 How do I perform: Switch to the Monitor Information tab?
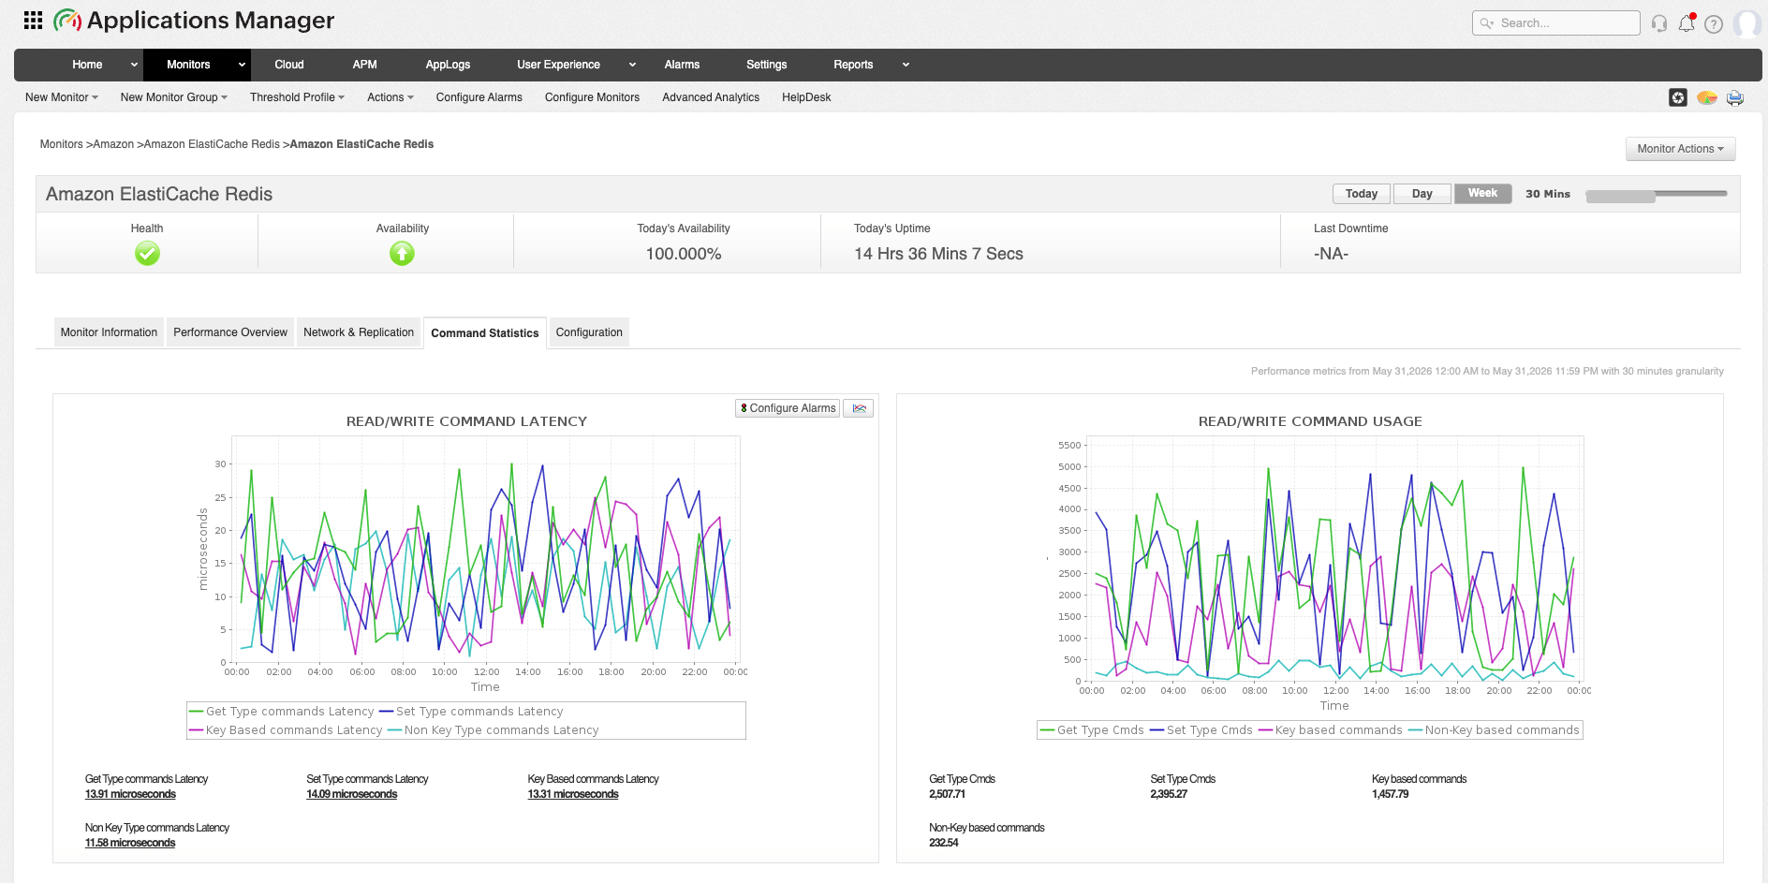click(x=109, y=332)
